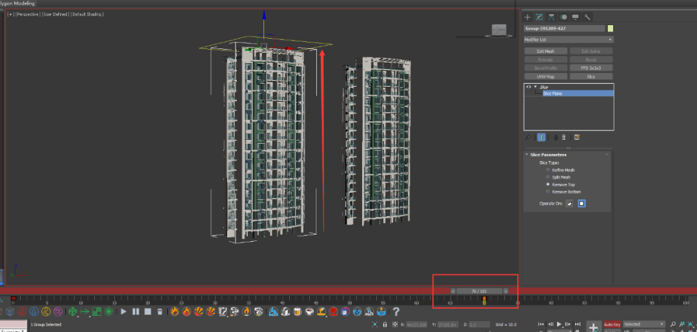The image size is (697, 332).
Task: Apply the Edit Mesh modifier button
Action: click(x=545, y=51)
